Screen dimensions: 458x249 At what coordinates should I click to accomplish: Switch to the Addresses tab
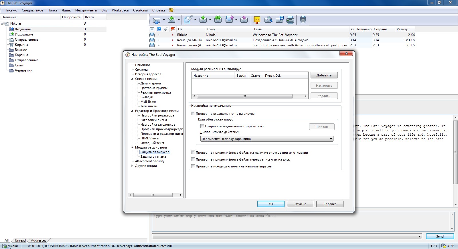(x=38, y=240)
